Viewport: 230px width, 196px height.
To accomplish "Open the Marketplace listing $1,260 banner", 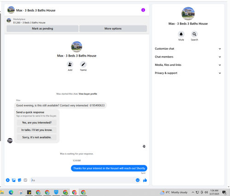I will coord(77,21).
